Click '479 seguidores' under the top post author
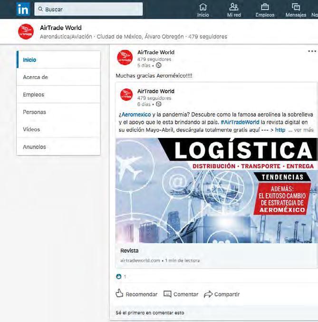 (154, 59)
